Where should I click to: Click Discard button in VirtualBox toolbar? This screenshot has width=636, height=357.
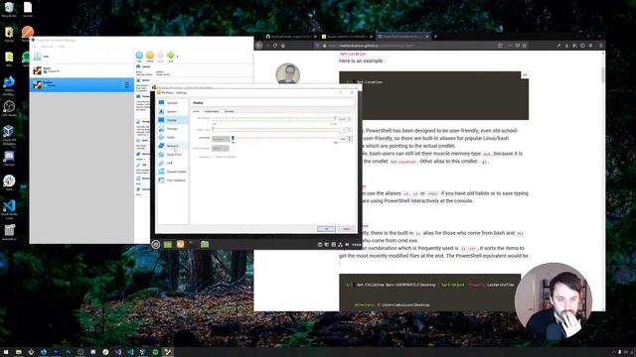coord(160,57)
